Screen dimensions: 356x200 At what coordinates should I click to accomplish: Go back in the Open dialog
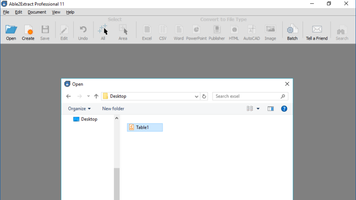tap(68, 96)
